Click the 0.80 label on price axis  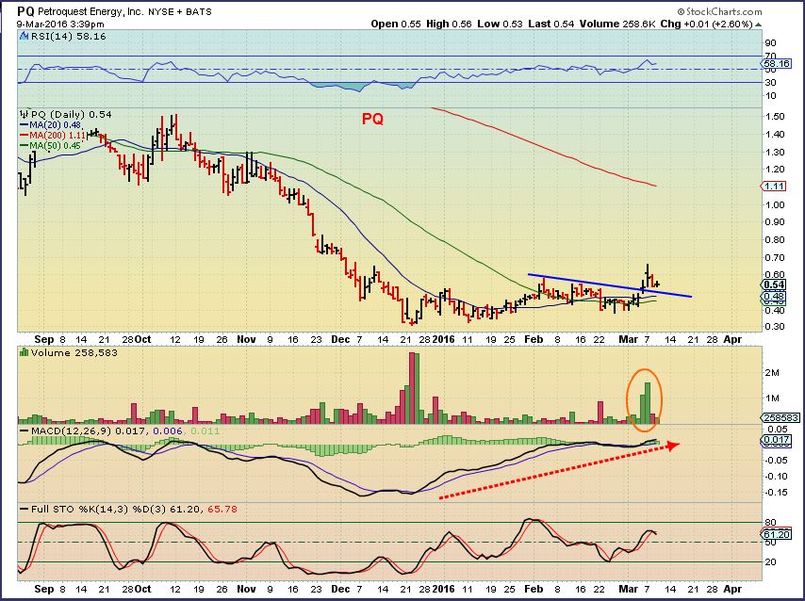774,239
